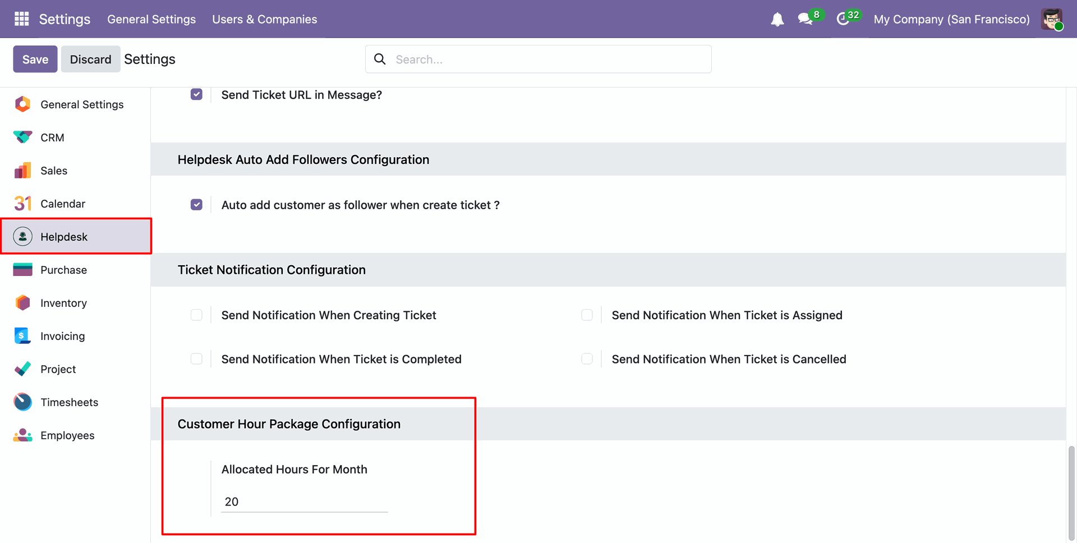Open the activities clock icon

tap(843, 19)
